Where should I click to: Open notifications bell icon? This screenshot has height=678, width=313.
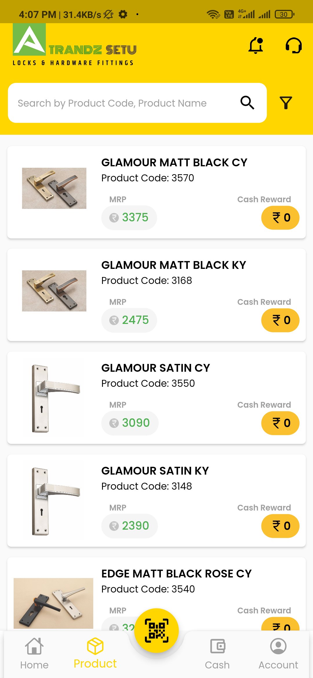click(x=256, y=45)
